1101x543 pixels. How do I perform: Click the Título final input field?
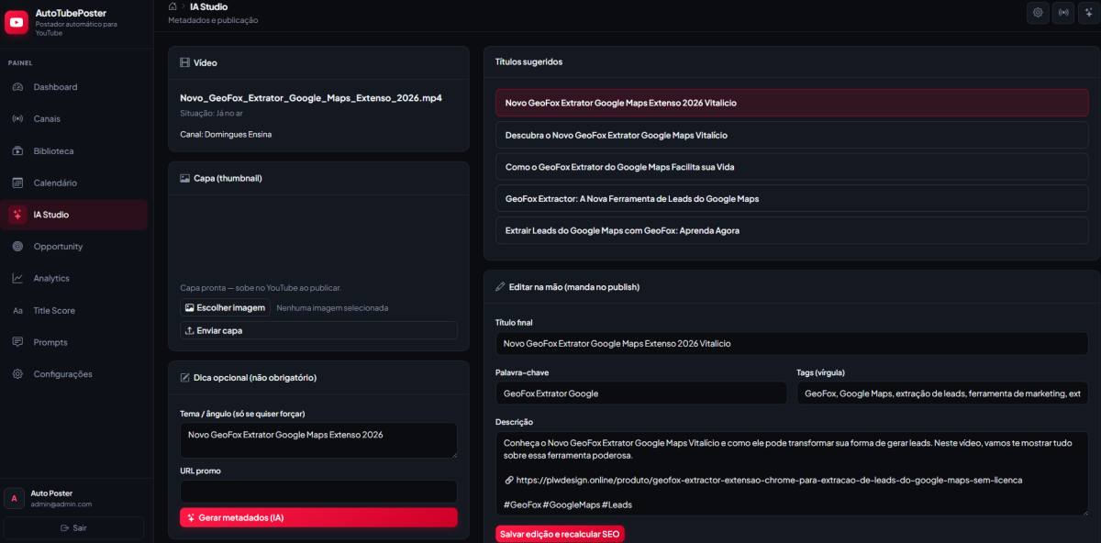[x=792, y=343]
